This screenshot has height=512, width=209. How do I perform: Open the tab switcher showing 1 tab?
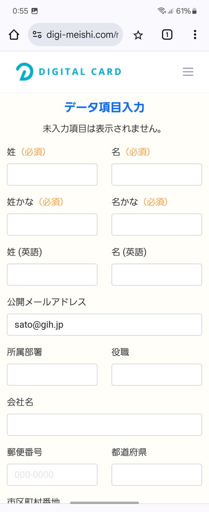[167, 35]
